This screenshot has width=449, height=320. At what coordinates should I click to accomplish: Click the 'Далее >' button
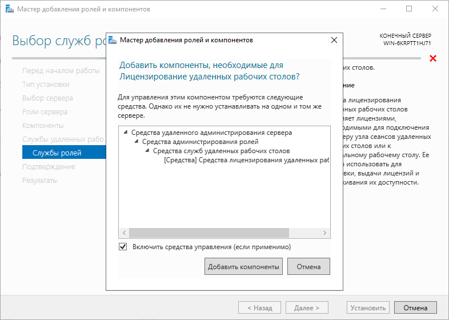[307, 307]
